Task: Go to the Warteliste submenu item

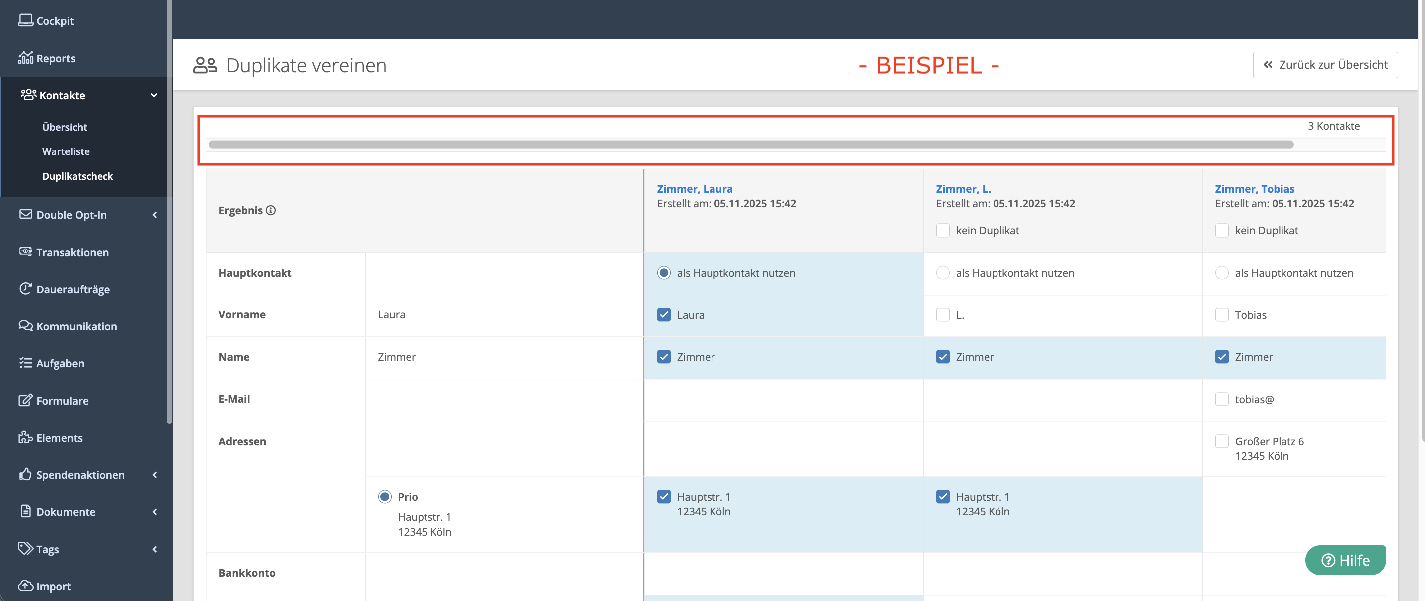Action: 66,151
